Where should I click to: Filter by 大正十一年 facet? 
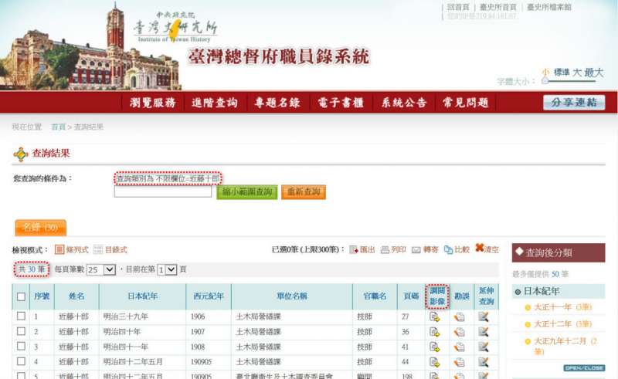point(562,307)
